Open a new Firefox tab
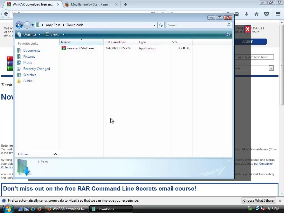Viewport: 284px width, 213px height. (x=126, y=4)
